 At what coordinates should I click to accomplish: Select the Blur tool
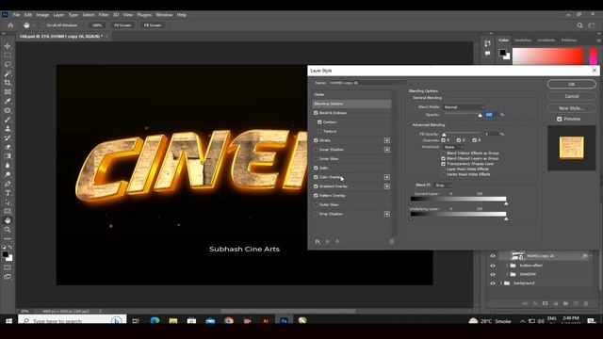(8, 166)
